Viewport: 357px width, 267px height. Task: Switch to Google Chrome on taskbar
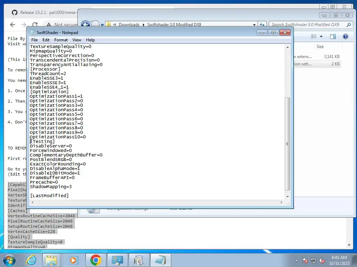click(x=96, y=260)
